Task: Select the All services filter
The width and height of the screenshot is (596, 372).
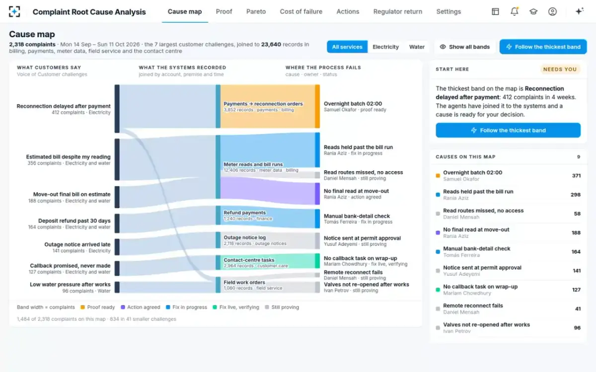Action: pyautogui.click(x=347, y=47)
